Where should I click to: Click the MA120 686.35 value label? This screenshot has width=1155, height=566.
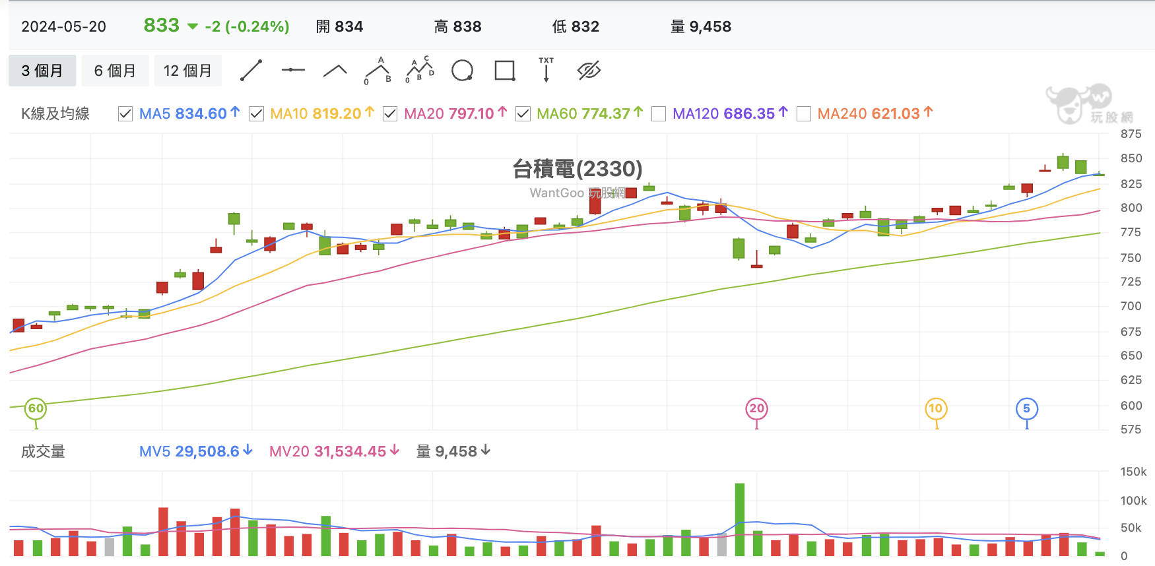(730, 113)
